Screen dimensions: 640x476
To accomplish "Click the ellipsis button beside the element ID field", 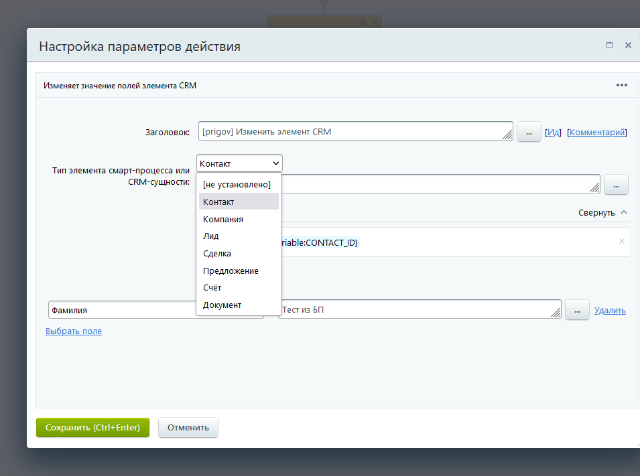I will pyautogui.click(x=616, y=185).
